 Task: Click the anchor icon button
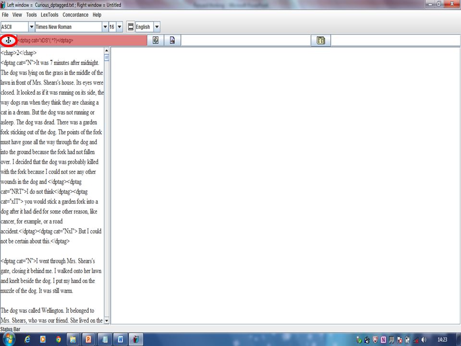pos(8,40)
